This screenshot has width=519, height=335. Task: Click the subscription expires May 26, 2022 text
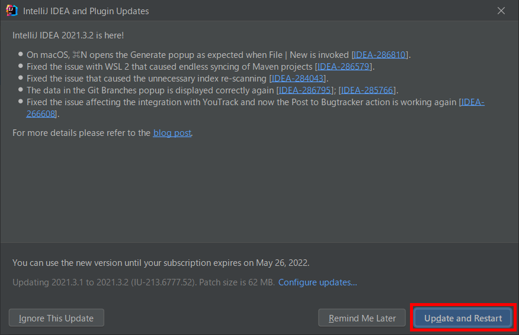point(161,263)
